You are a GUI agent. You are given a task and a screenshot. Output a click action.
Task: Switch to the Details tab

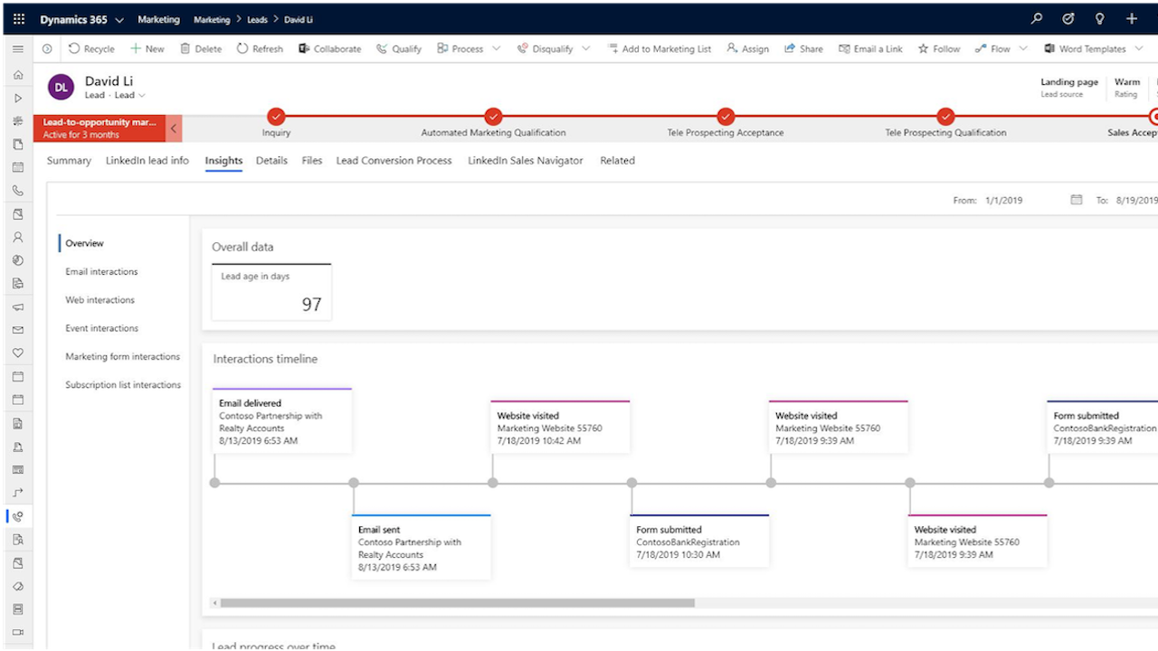(x=271, y=161)
